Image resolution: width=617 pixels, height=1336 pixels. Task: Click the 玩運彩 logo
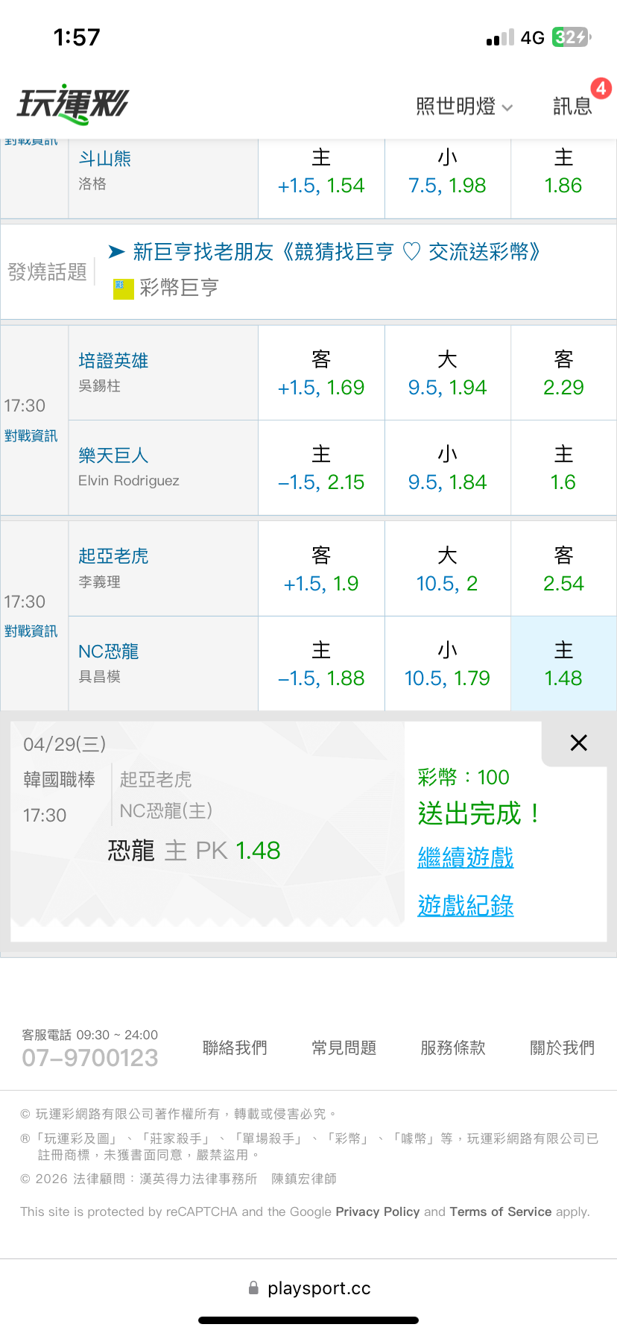coord(73,104)
